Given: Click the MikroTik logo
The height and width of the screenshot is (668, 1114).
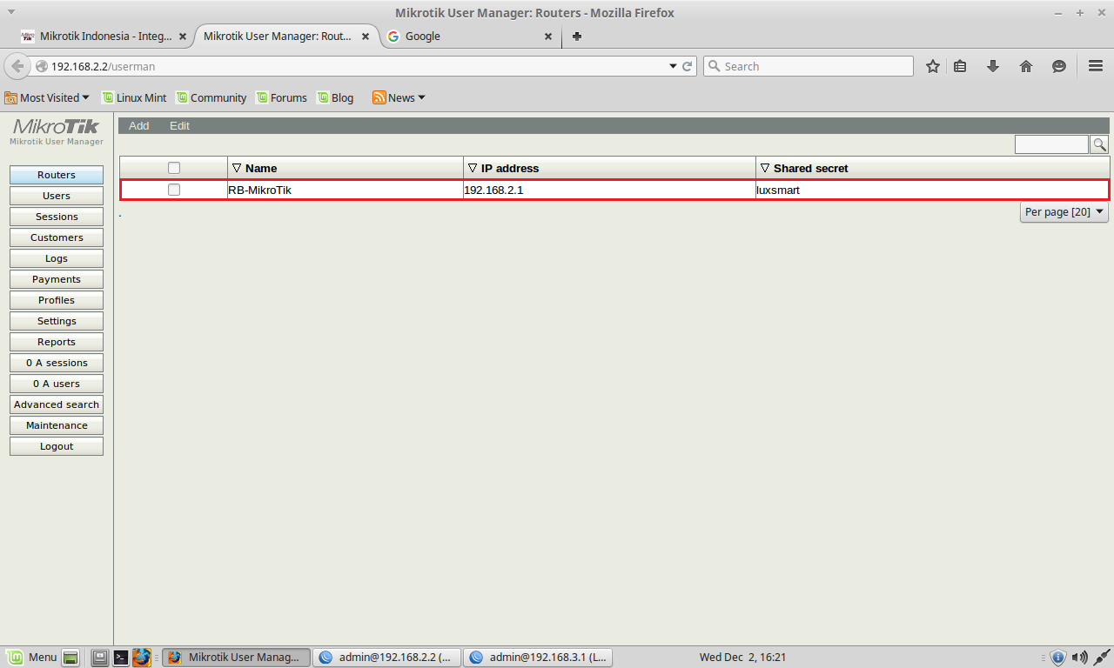Looking at the screenshot, I should click(x=57, y=127).
